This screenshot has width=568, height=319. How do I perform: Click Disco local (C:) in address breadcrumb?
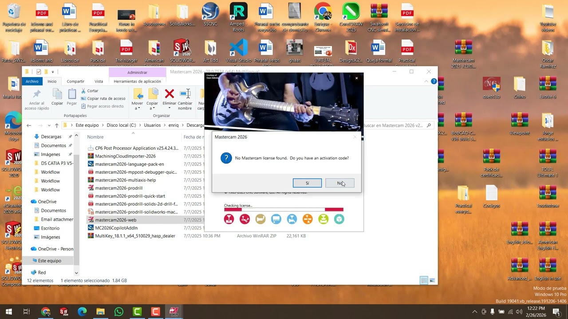(x=121, y=125)
